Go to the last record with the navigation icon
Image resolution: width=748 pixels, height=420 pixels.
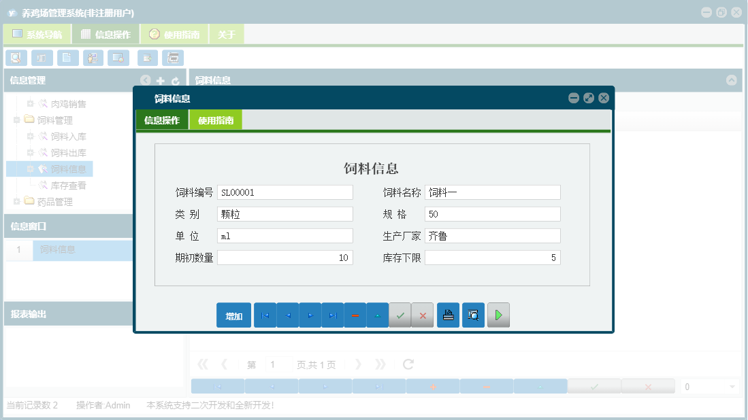pyautogui.click(x=332, y=315)
